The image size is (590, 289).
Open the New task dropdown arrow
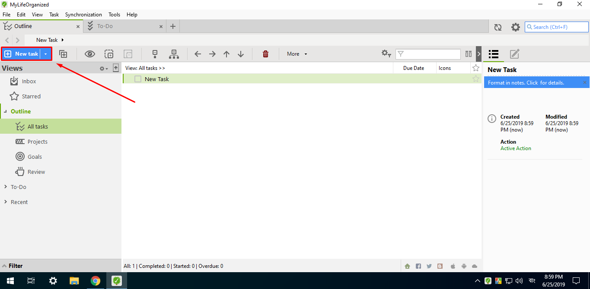pyautogui.click(x=45, y=54)
